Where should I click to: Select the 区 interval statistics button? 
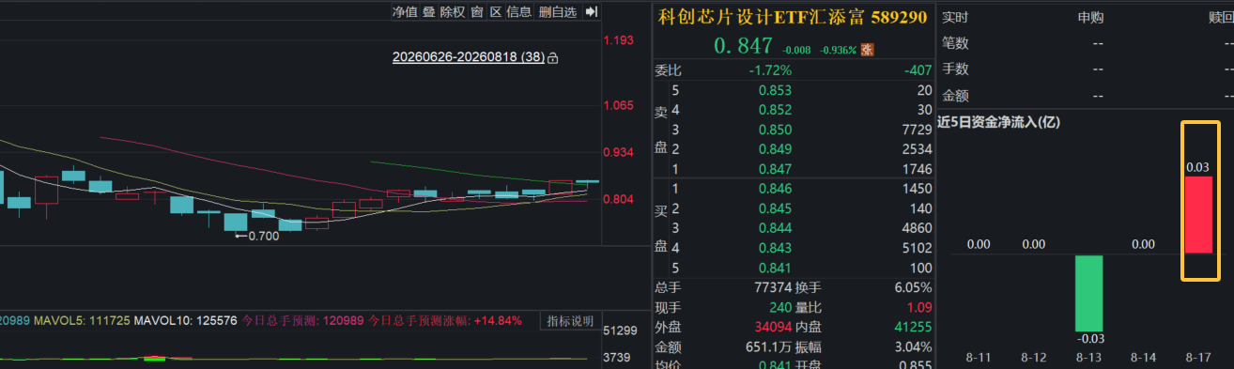click(496, 11)
